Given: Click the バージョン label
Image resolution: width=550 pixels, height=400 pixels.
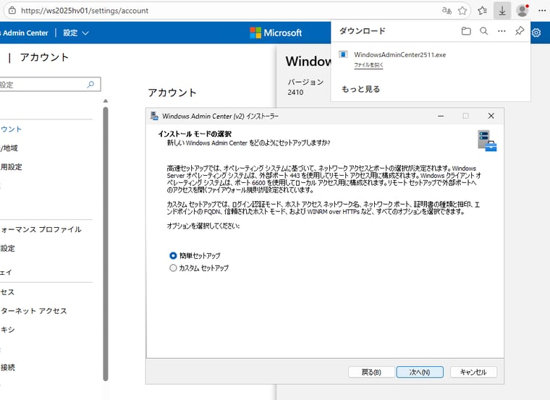Looking at the screenshot, I should point(305,82).
